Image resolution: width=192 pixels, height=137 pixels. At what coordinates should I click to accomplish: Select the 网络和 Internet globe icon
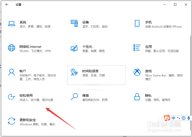click(11, 48)
